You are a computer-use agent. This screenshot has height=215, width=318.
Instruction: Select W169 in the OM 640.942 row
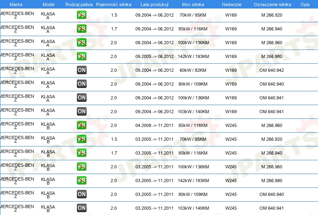coord(231,70)
